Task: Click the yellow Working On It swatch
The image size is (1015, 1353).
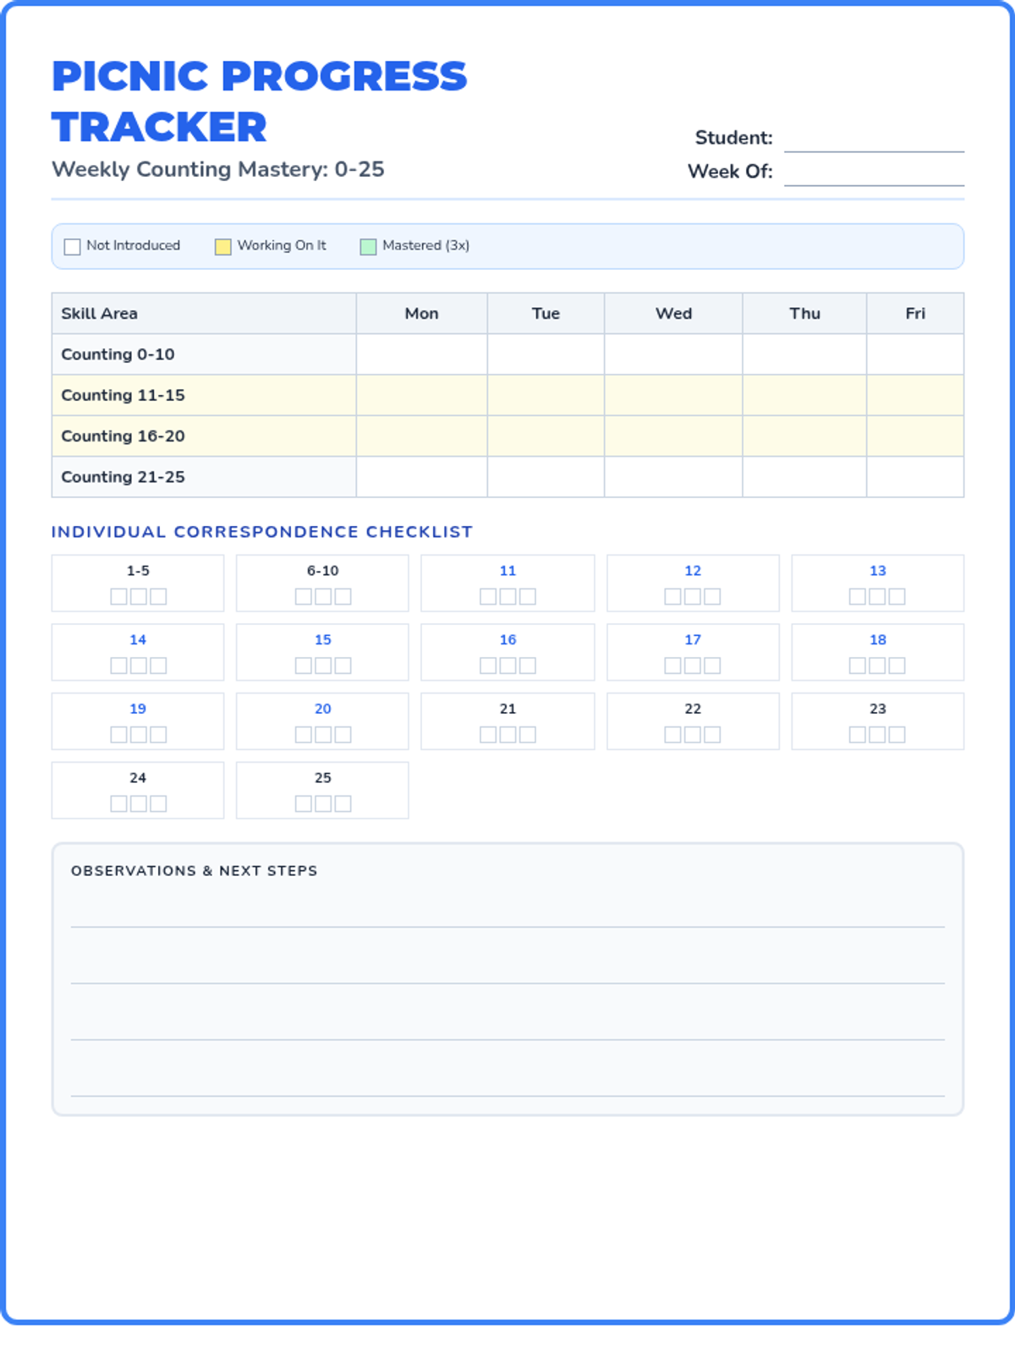Action: point(223,247)
